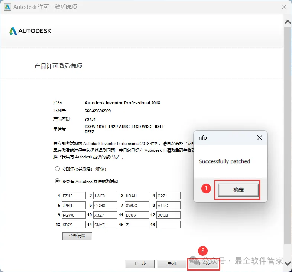
Task: Click the Successfully patched message
Action: pos(225,161)
